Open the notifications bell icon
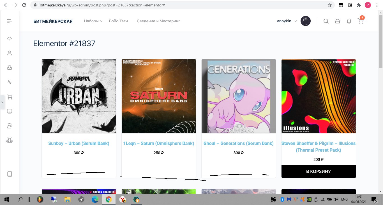Image resolution: width=383 pixels, height=205 pixels. (x=349, y=21)
